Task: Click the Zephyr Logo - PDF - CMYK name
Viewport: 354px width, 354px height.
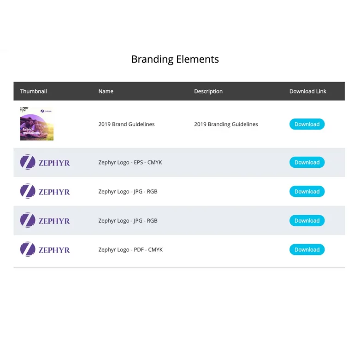Action: (x=130, y=249)
